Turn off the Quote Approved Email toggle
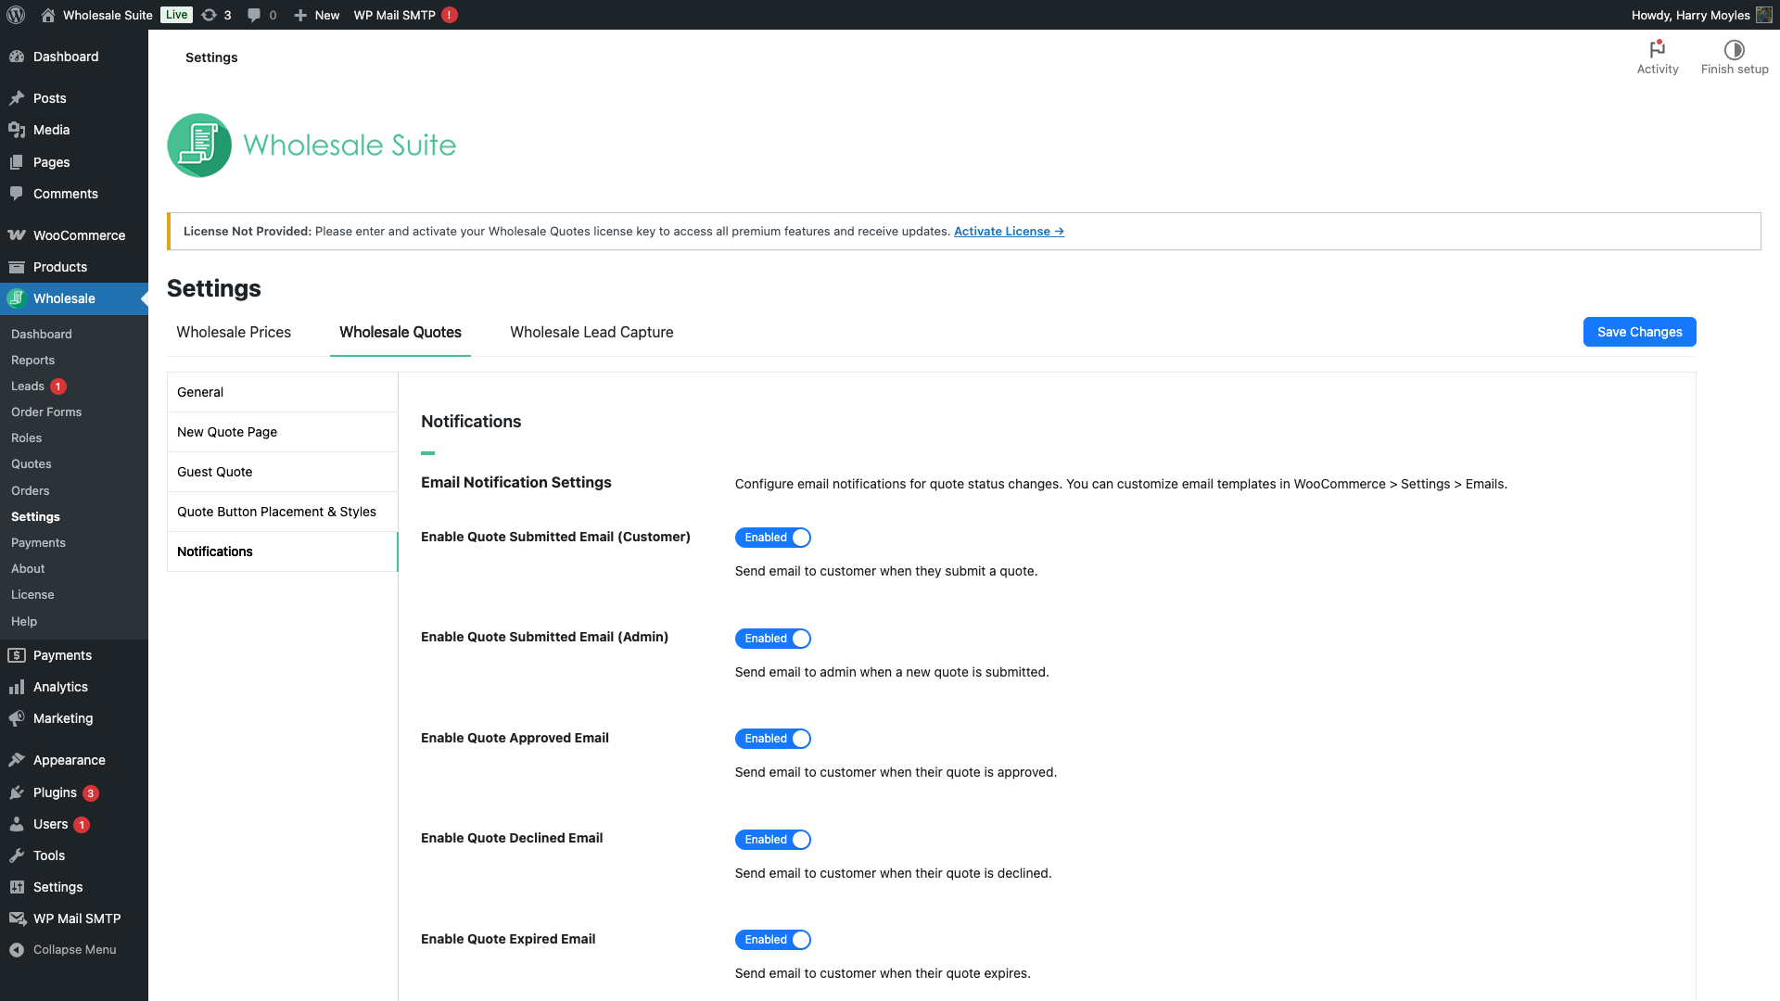 click(x=773, y=739)
